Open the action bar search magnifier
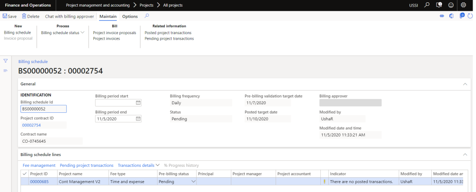The image size is (476, 192). (x=147, y=16)
